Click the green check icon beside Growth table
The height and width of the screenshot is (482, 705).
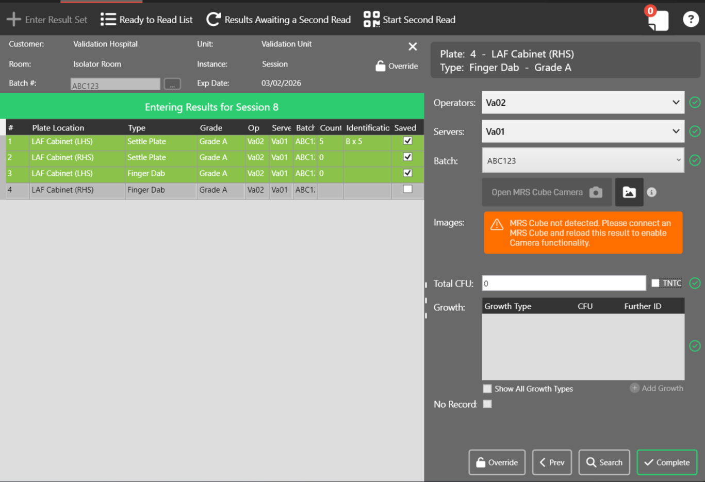tap(695, 346)
